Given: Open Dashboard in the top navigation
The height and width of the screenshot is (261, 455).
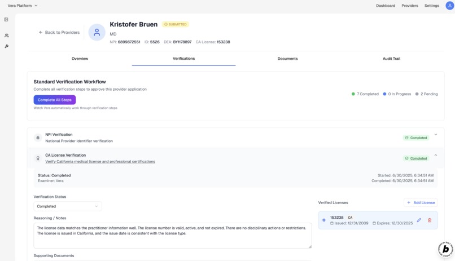Looking at the screenshot, I should 386,6.
